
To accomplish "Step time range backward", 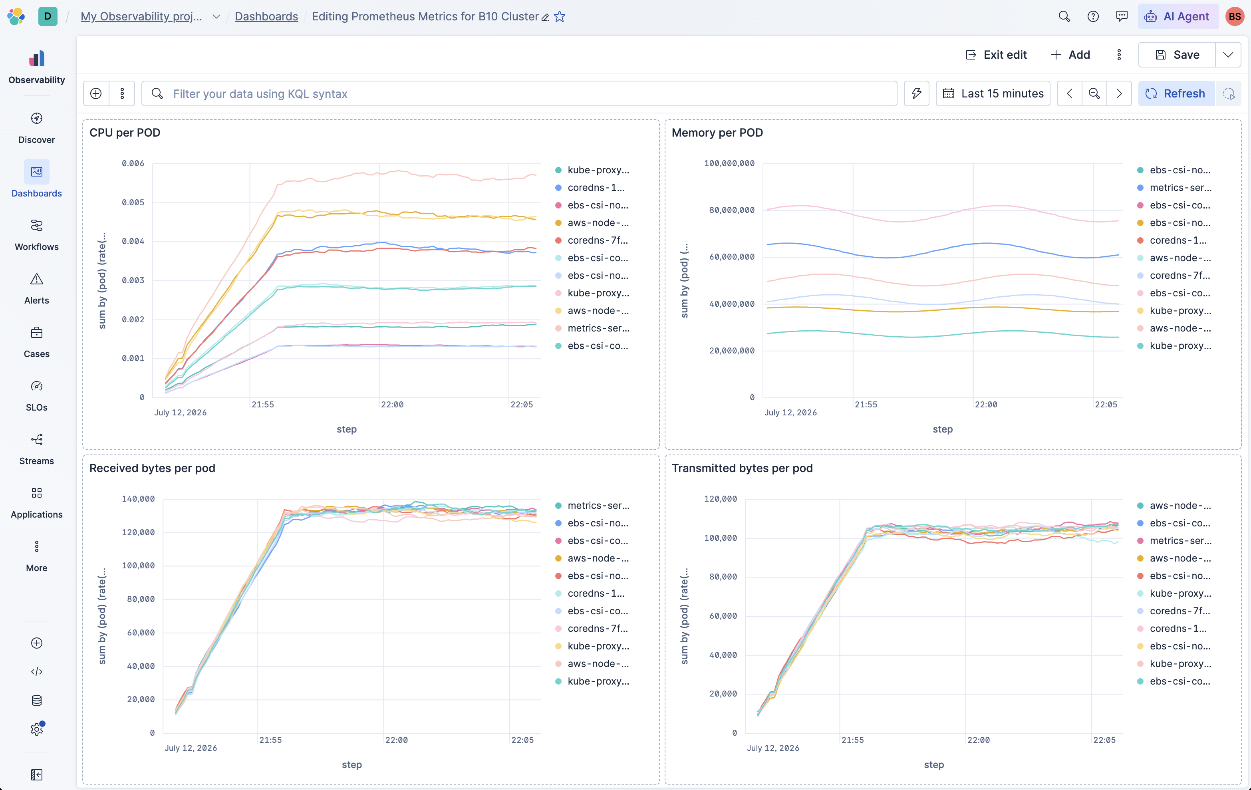I will [1070, 93].
